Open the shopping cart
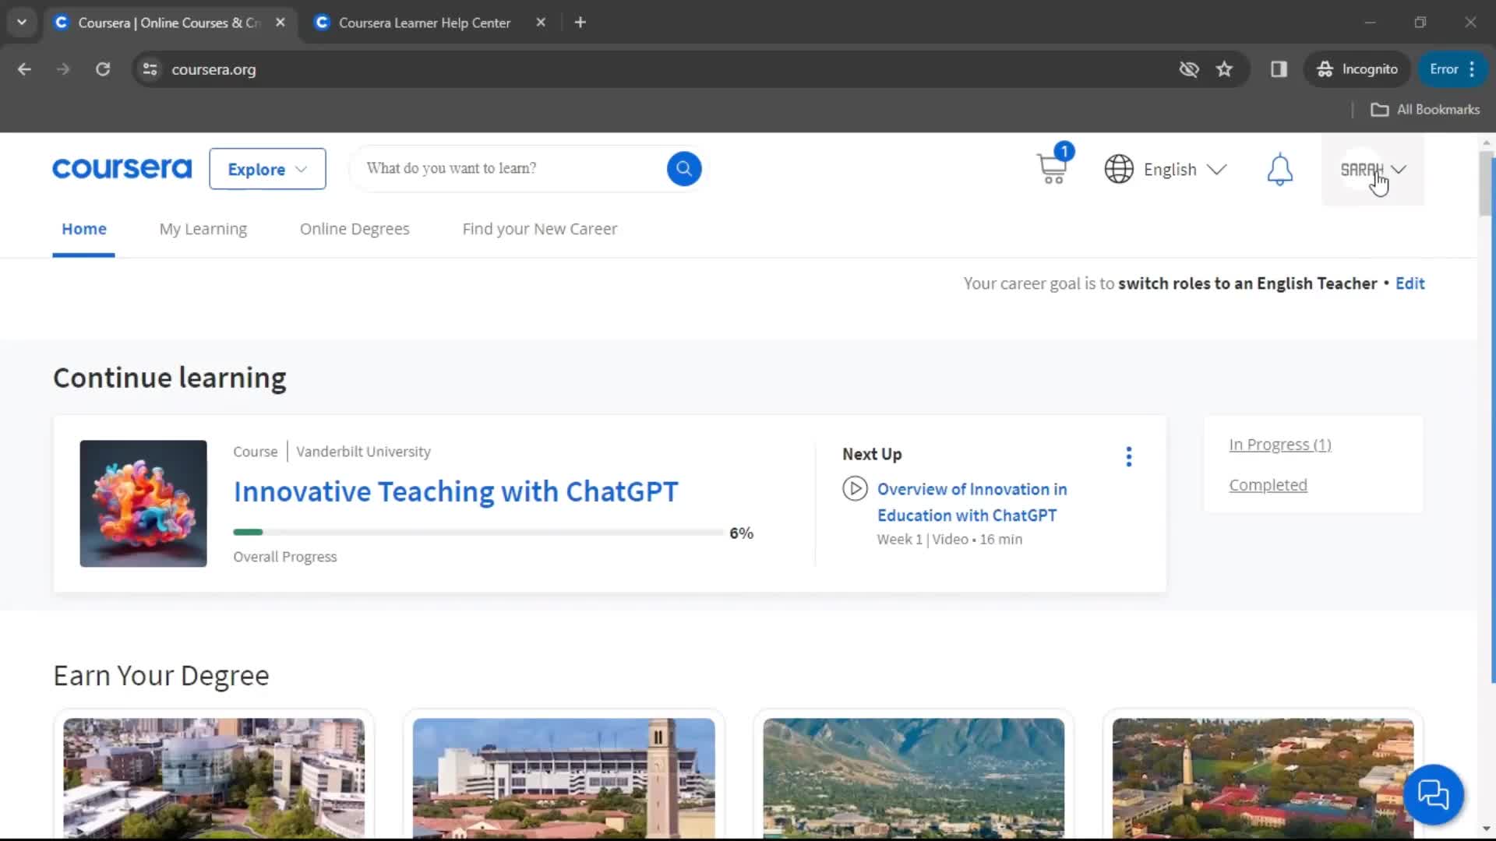This screenshot has width=1496, height=841. (1053, 167)
